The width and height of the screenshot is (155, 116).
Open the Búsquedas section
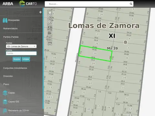[14, 20]
